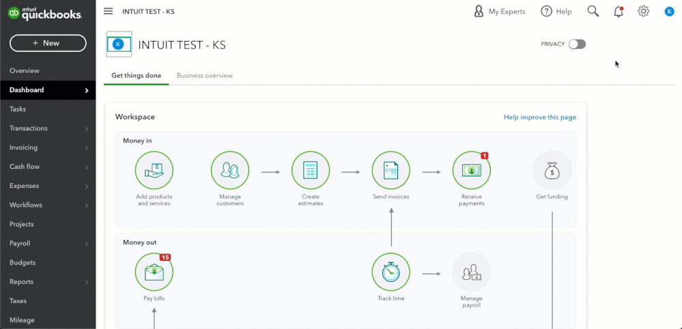Click the red 1 badge on Receive payments
The image size is (682, 329).
pyautogui.click(x=485, y=155)
